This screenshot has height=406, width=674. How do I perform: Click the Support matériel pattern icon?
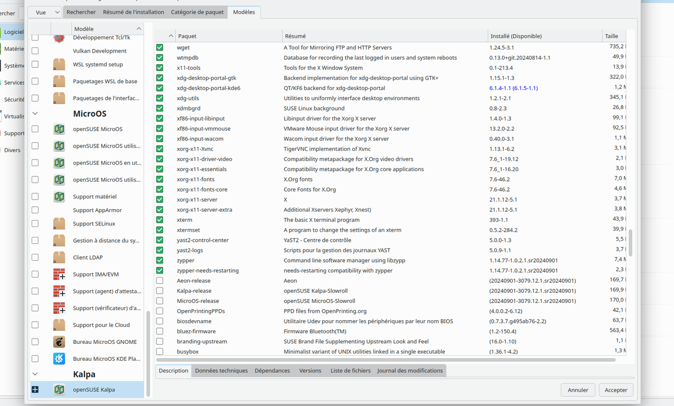coord(59,196)
